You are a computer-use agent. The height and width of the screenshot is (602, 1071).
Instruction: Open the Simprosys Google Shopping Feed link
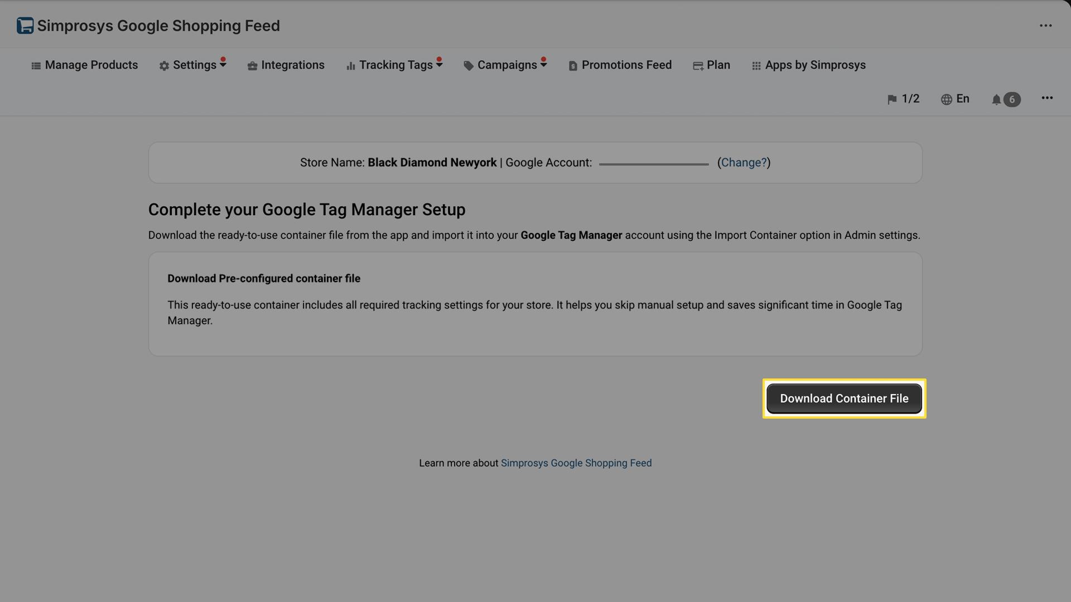click(576, 463)
